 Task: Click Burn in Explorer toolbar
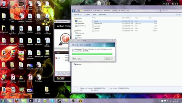pyautogui.click(x=94, y=15)
